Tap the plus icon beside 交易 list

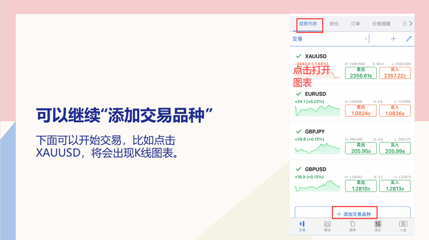coord(393,39)
